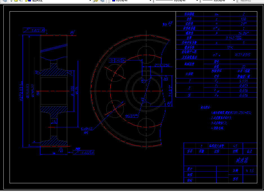Select the ø245.88 diameter dimension text
This screenshot has height=192, width=264.
[33, 91]
